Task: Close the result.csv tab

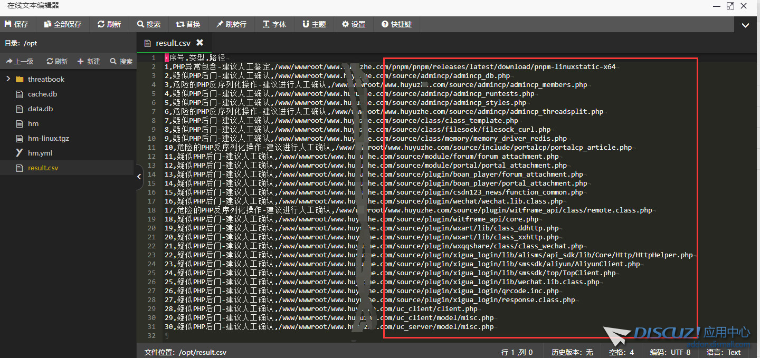Action: 199,43
